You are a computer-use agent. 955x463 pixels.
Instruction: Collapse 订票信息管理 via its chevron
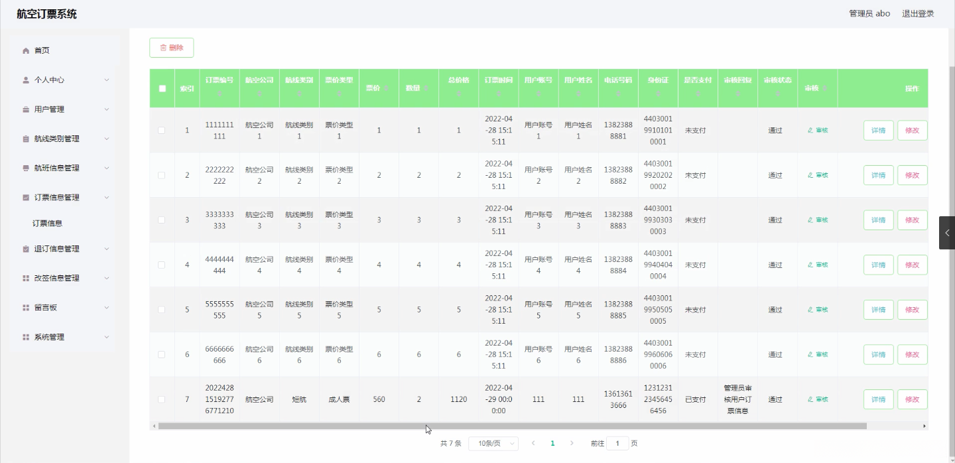107,197
